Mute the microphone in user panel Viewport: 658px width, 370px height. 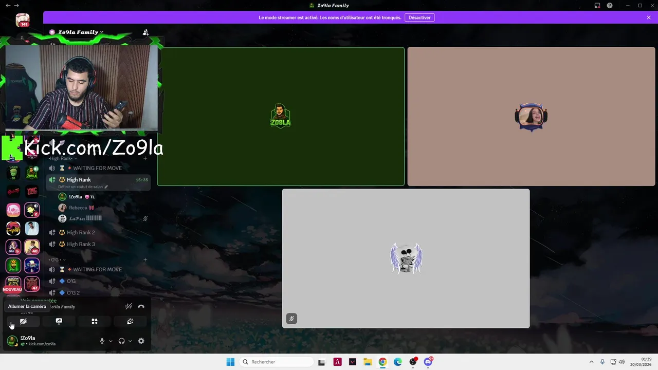[x=102, y=341]
